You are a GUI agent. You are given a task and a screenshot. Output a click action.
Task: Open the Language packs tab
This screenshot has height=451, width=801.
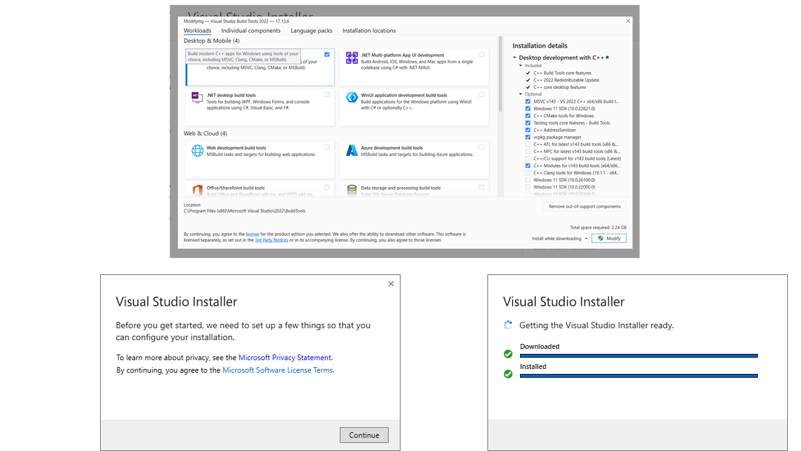tap(311, 30)
